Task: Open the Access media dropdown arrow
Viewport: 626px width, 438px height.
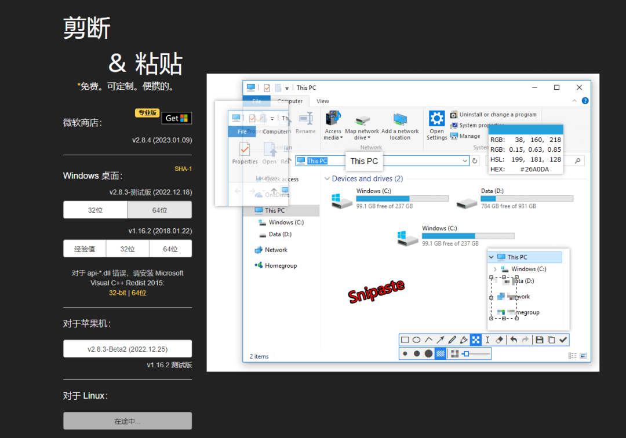Action: [341, 138]
